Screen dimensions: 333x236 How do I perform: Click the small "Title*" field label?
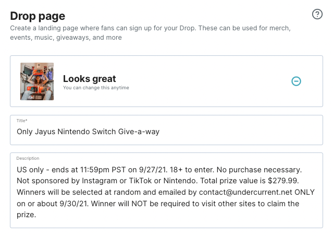click(x=23, y=121)
